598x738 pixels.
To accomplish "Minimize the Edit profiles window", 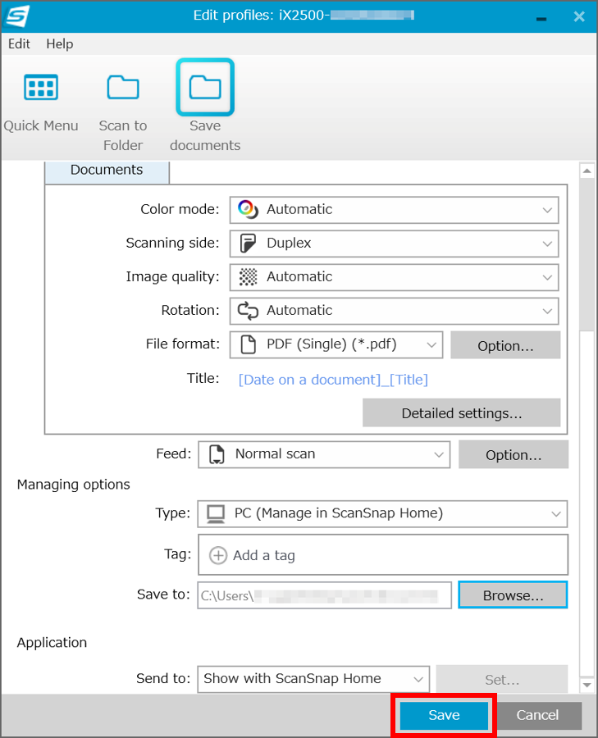I will coord(541,18).
